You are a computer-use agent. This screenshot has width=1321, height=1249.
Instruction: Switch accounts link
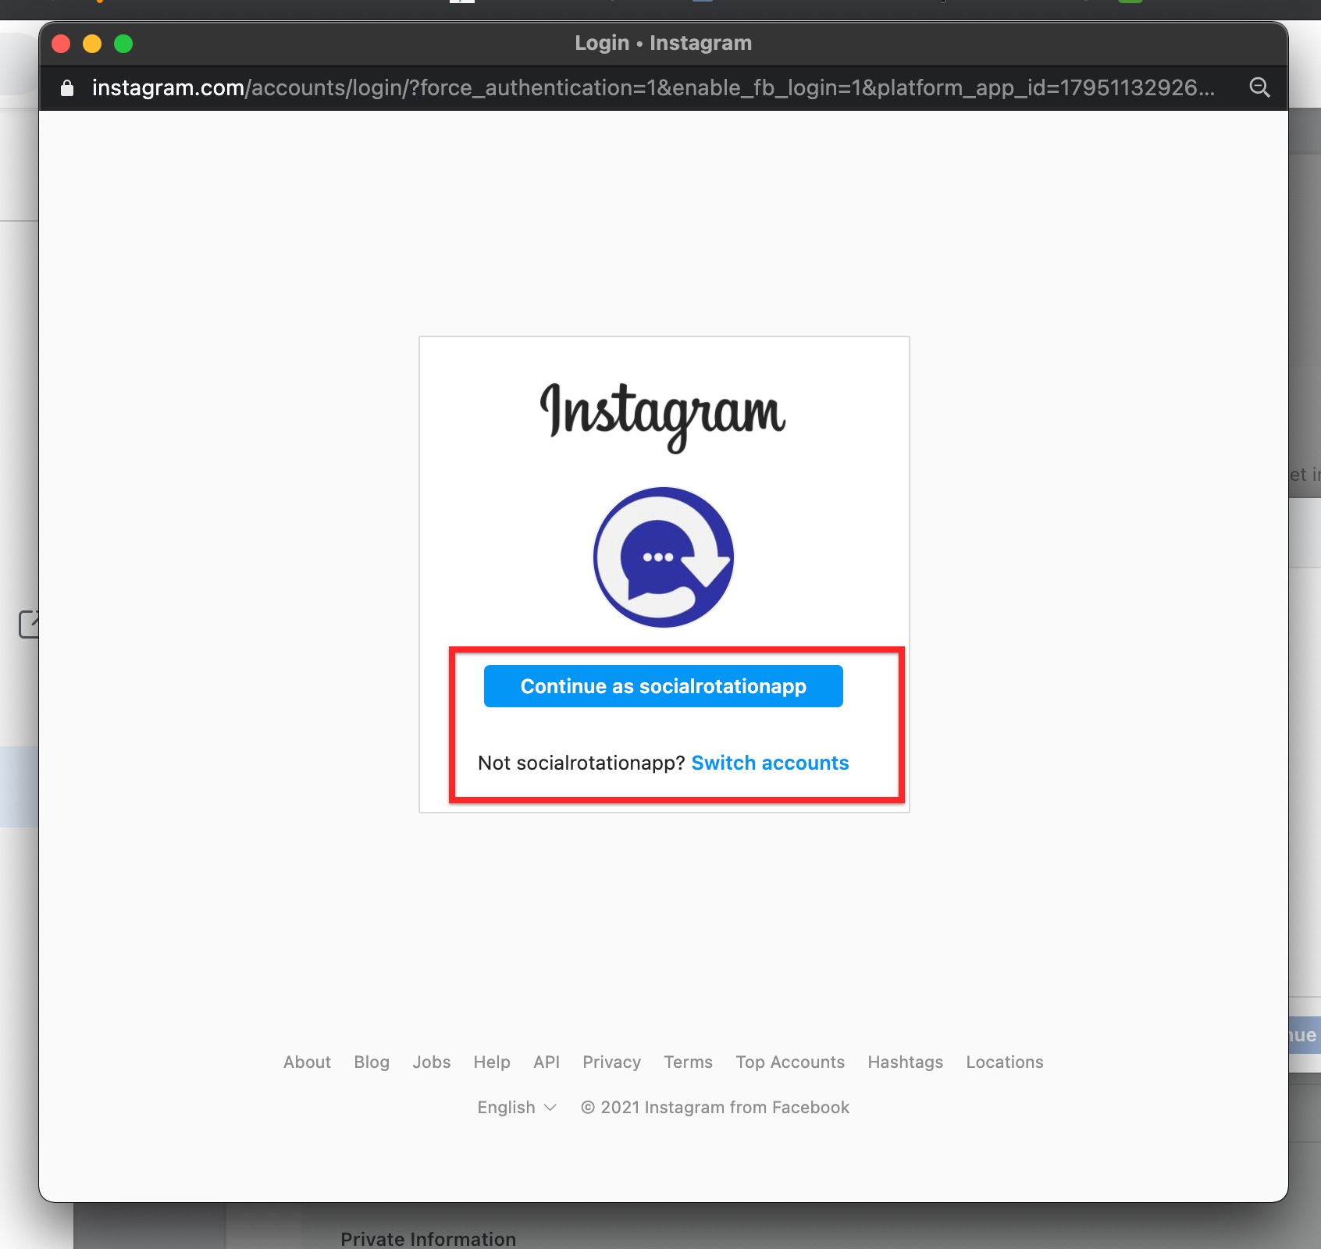pyautogui.click(x=770, y=763)
